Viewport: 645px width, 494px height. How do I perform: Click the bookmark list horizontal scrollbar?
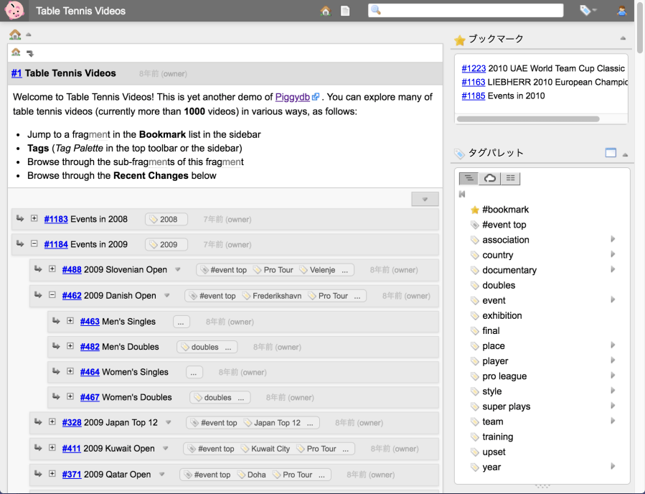click(x=526, y=118)
